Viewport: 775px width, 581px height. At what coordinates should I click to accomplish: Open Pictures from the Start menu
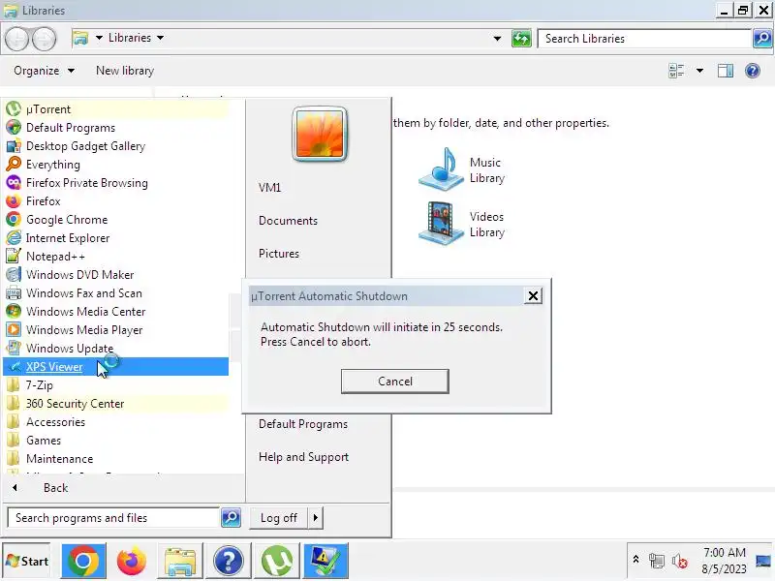279,254
